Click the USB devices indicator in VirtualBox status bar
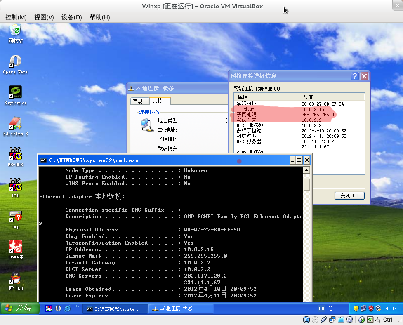This screenshot has width=403, height=325. pyautogui.click(x=323, y=320)
